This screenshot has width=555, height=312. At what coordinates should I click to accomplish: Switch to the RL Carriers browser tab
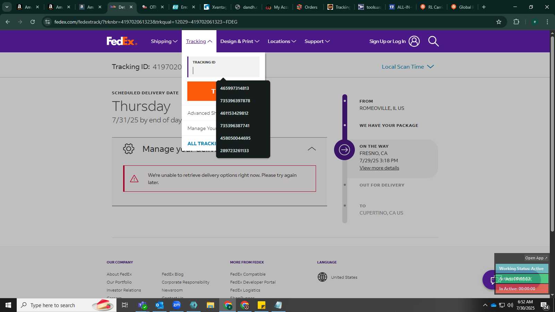coord(432,7)
